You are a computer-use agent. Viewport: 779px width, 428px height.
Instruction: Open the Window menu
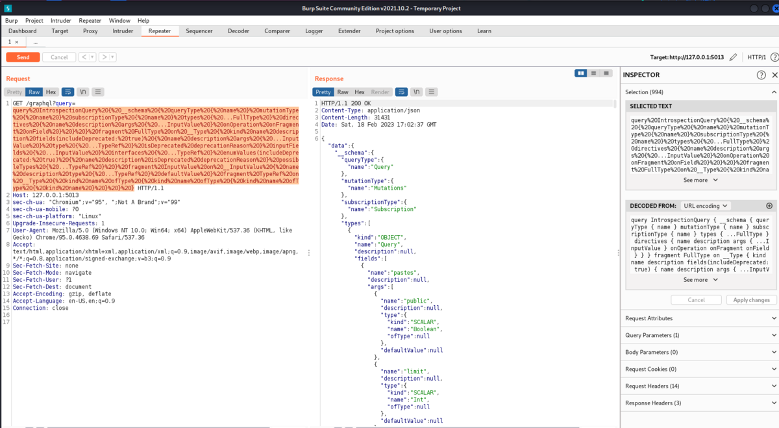[x=119, y=21]
